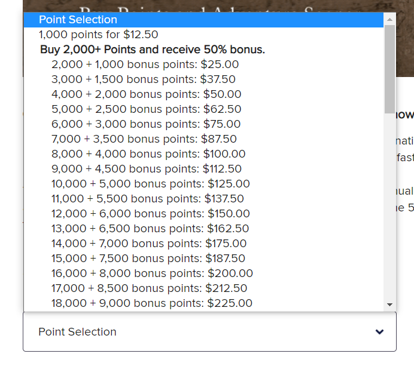Pick 7,000 + 3,500 bonus points: $87.50

(x=144, y=139)
